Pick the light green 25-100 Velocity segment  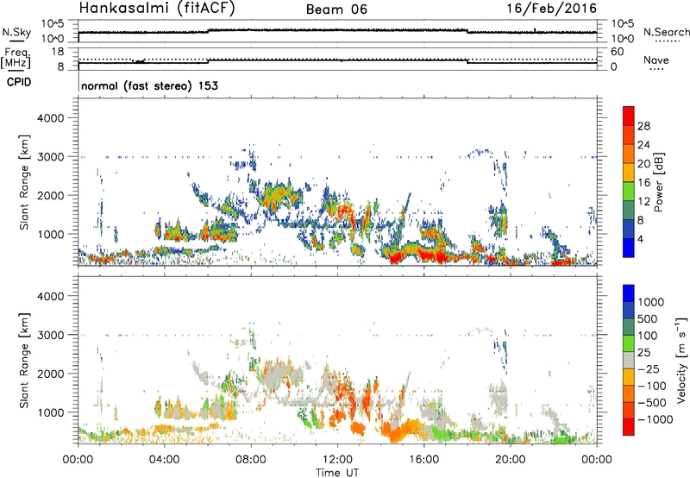(x=629, y=343)
